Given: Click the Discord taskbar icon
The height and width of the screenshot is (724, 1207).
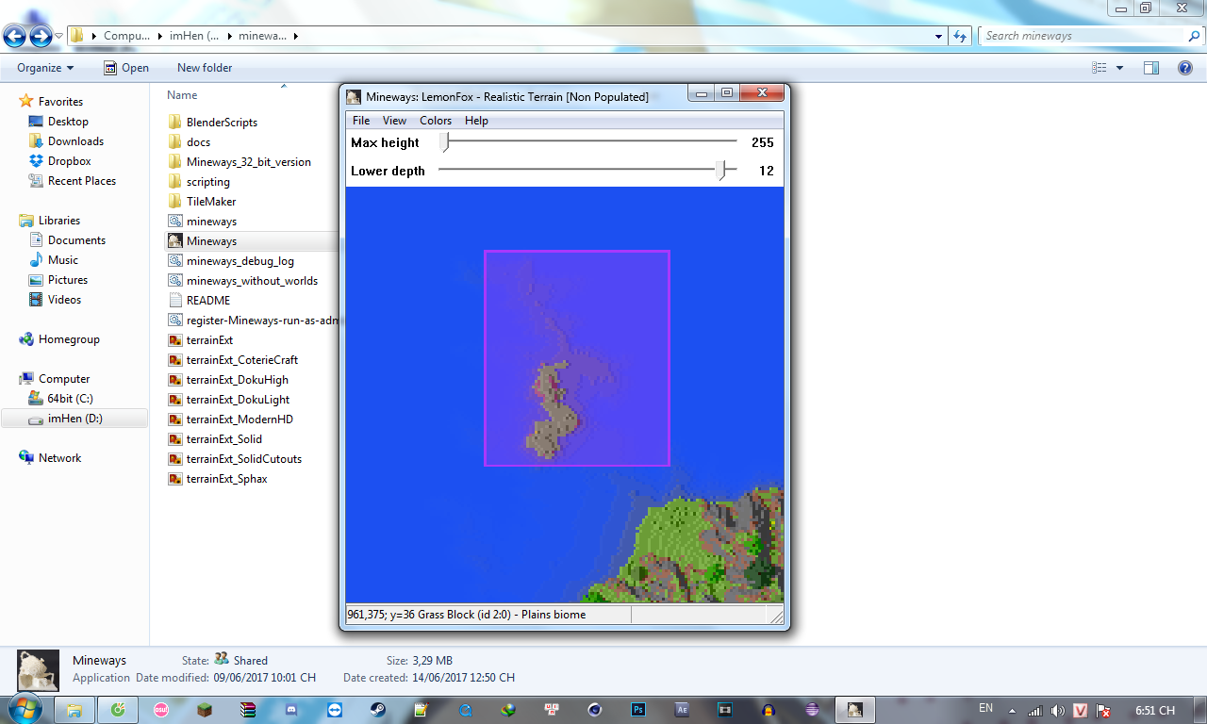Looking at the screenshot, I should coord(290,710).
